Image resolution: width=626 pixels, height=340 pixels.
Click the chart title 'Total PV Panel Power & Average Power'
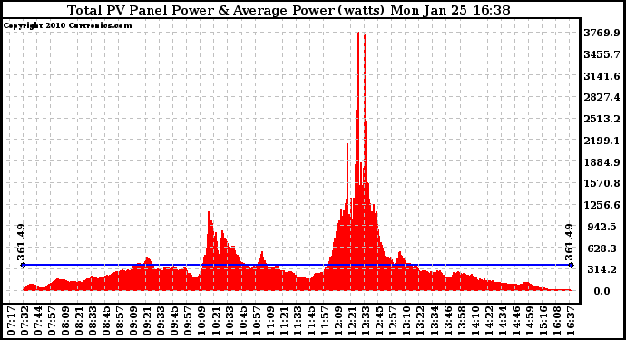point(201,10)
